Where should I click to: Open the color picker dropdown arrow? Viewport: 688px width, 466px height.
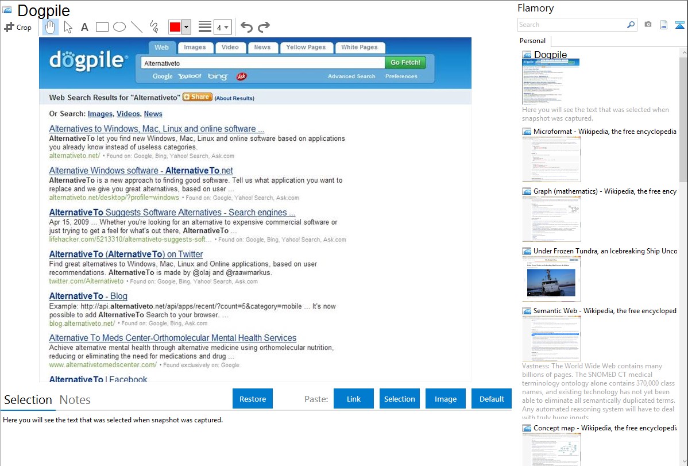(x=187, y=27)
